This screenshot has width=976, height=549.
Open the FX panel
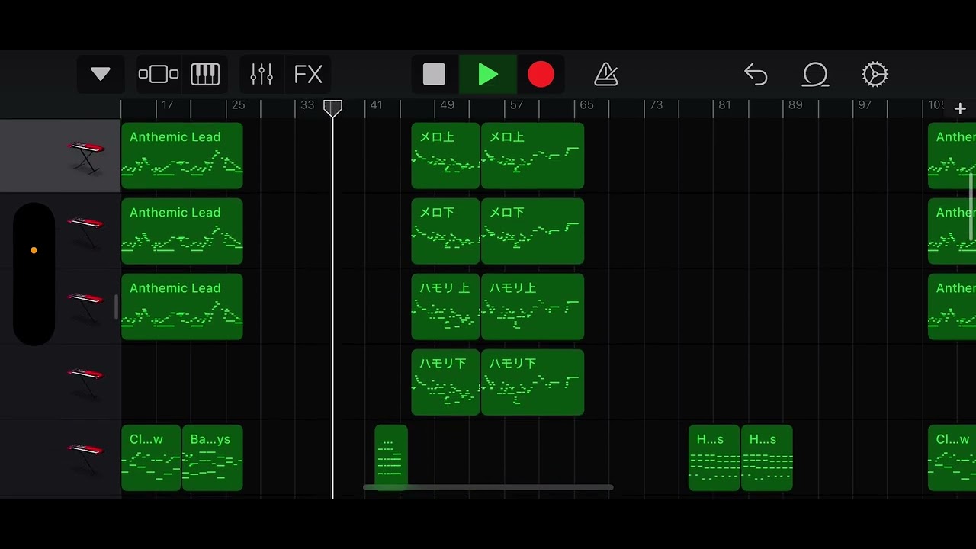click(308, 75)
